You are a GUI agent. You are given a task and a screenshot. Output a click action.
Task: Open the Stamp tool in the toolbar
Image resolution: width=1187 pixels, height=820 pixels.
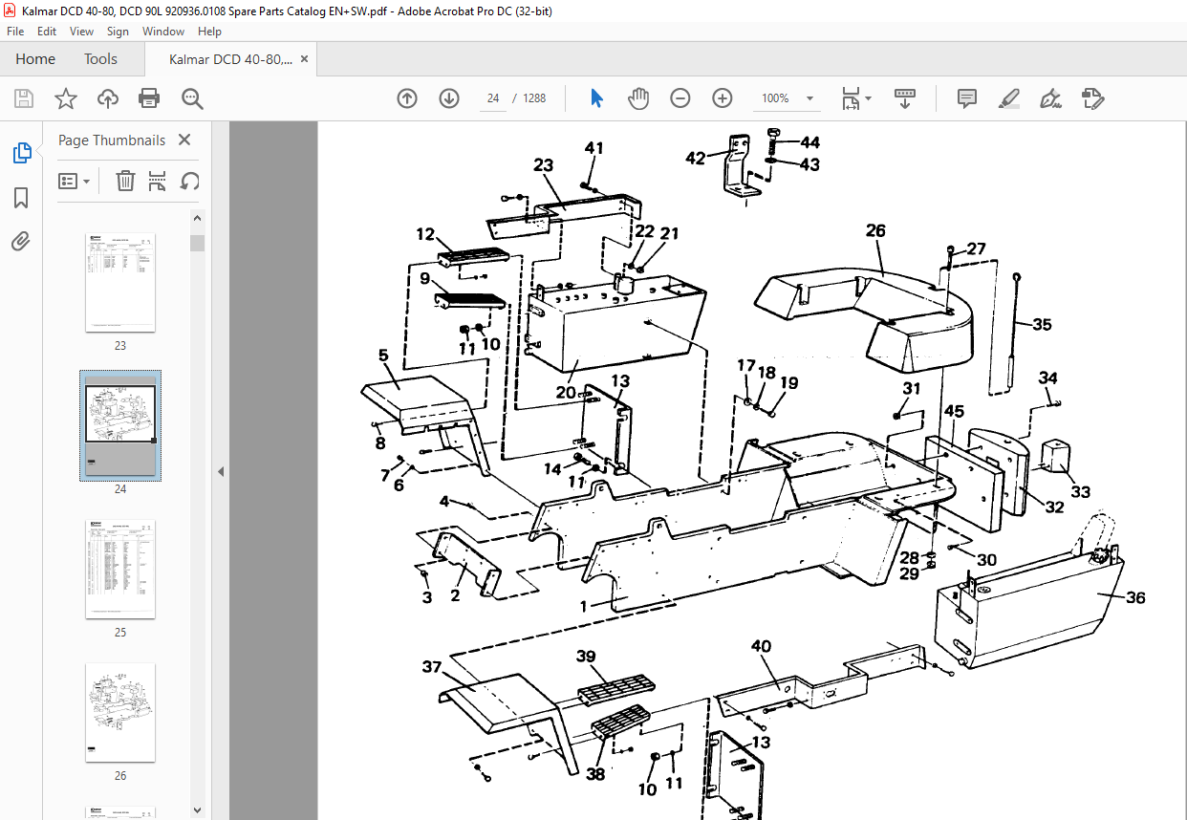pos(1093,98)
